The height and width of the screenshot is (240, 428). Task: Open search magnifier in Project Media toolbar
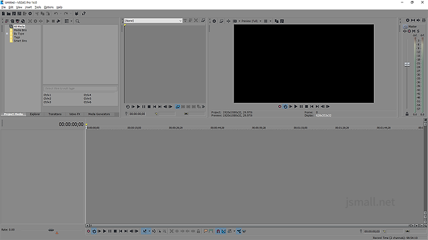(77, 21)
